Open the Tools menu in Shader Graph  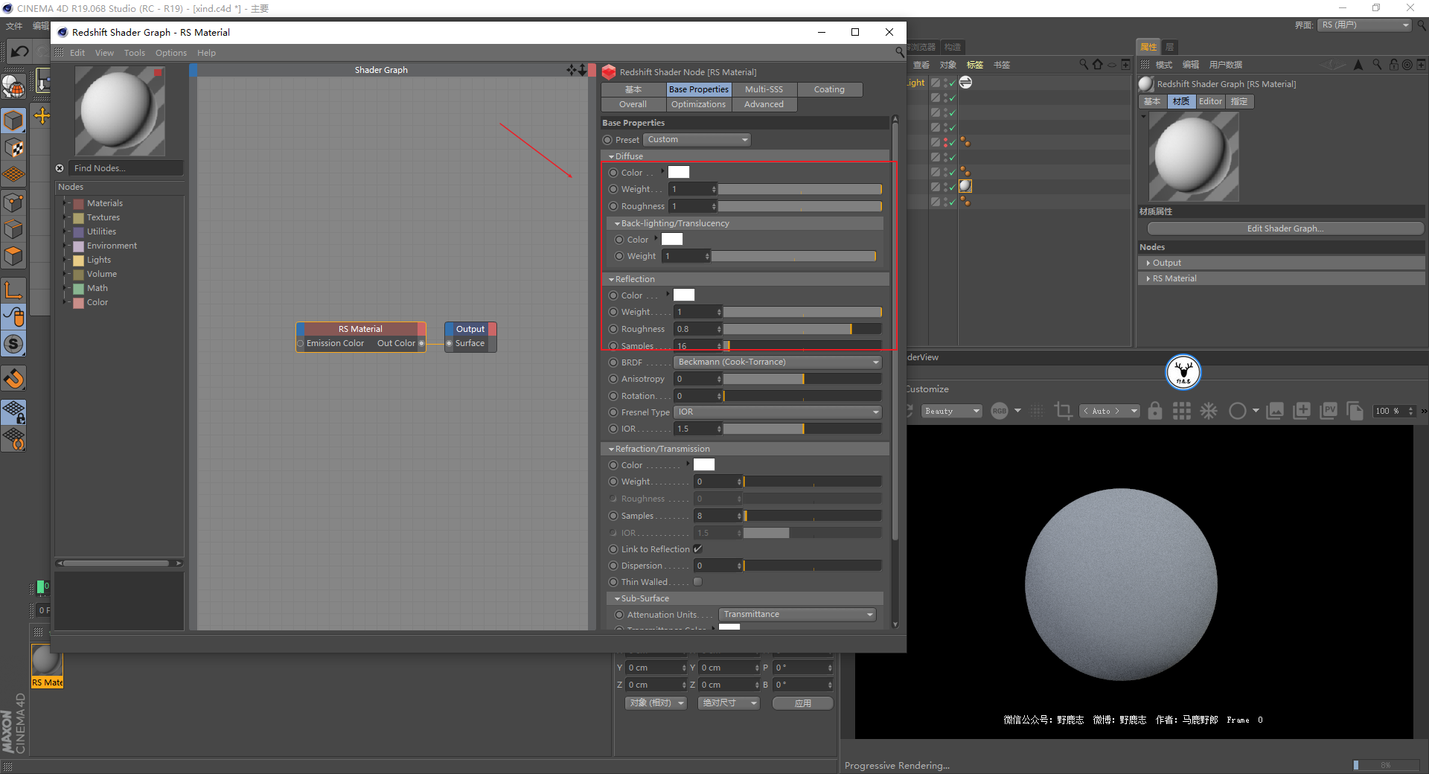[135, 53]
